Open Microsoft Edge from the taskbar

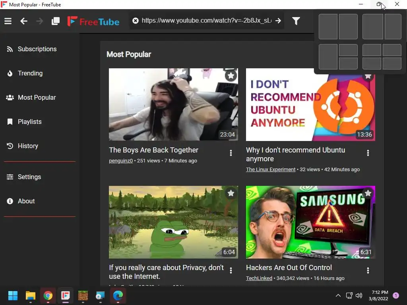118,295
